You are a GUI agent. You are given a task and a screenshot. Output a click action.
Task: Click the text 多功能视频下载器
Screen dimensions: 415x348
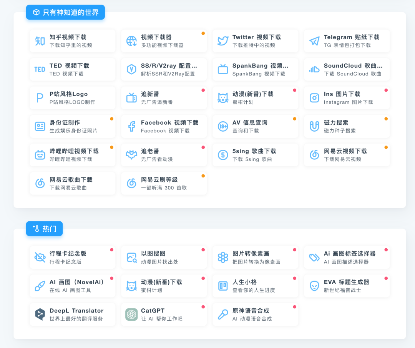point(162,45)
